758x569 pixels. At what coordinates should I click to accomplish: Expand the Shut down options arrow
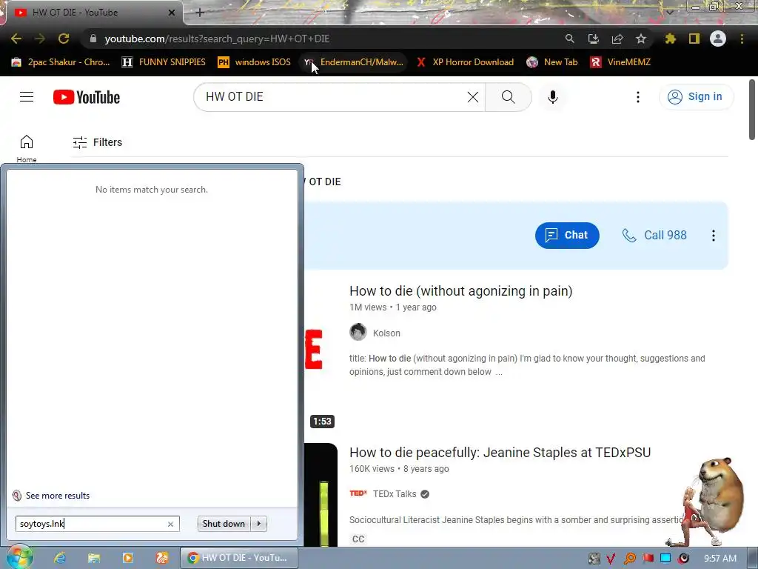(x=259, y=524)
